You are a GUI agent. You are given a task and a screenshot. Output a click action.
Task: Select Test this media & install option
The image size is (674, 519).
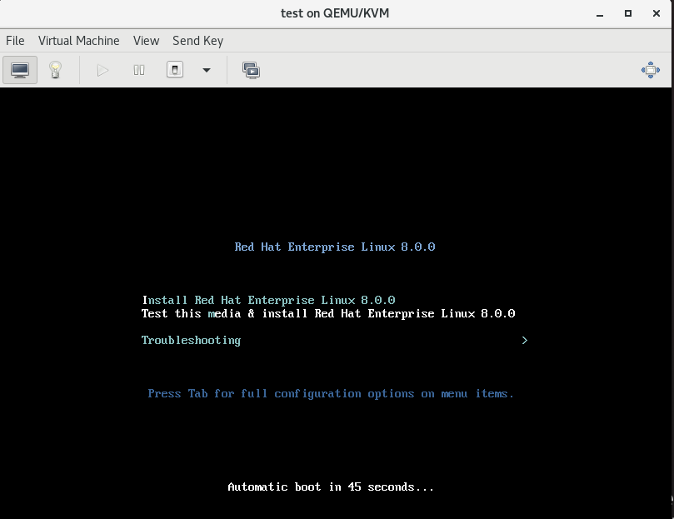coord(328,313)
